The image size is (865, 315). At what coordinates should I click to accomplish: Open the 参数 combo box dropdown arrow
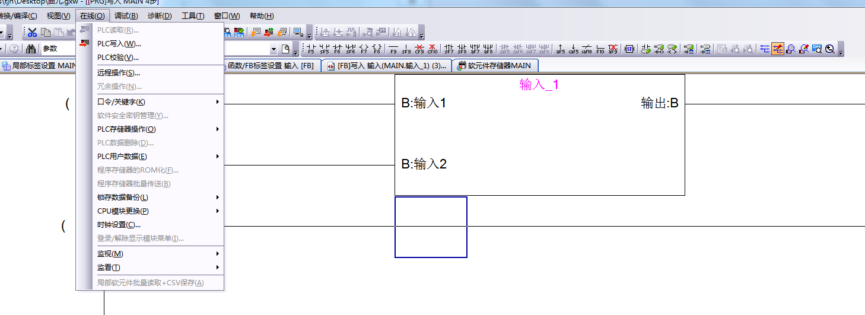pyautogui.click(x=274, y=49)
